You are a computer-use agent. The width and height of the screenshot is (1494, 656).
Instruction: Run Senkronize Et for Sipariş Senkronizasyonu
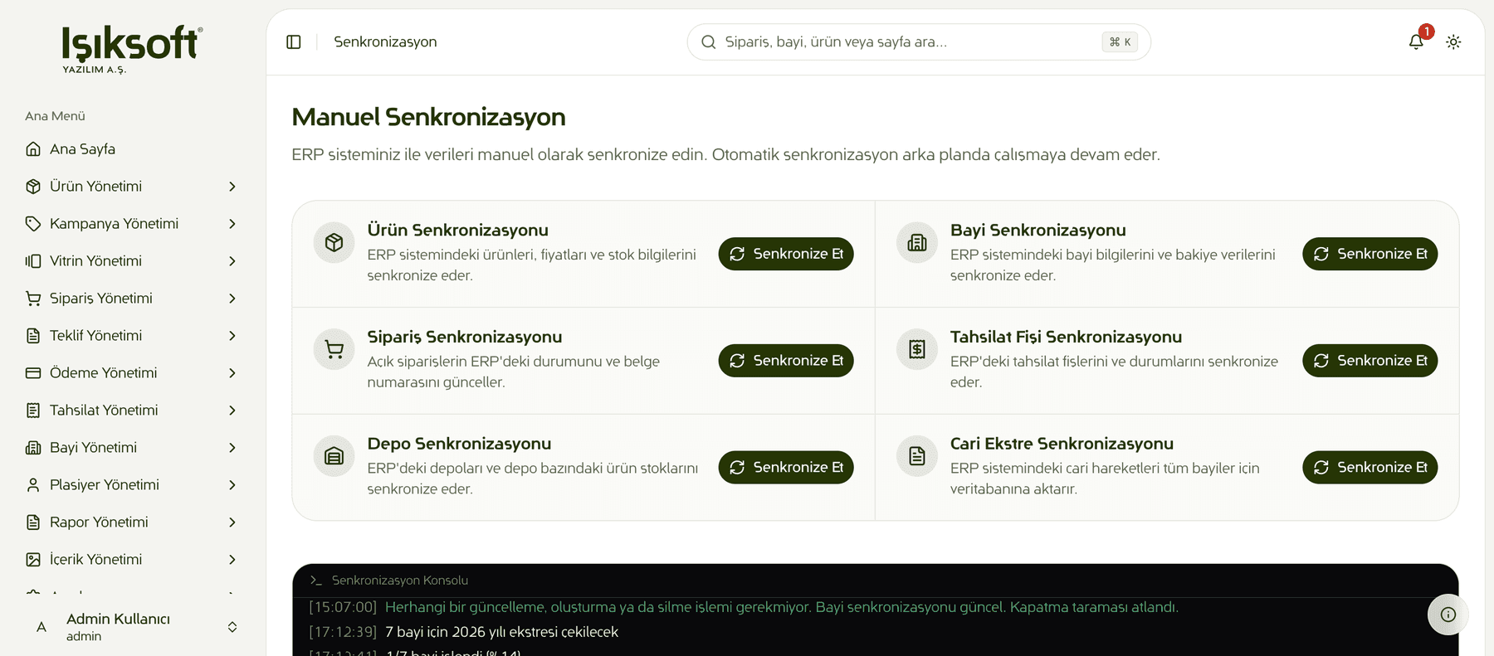coord(786,361)
